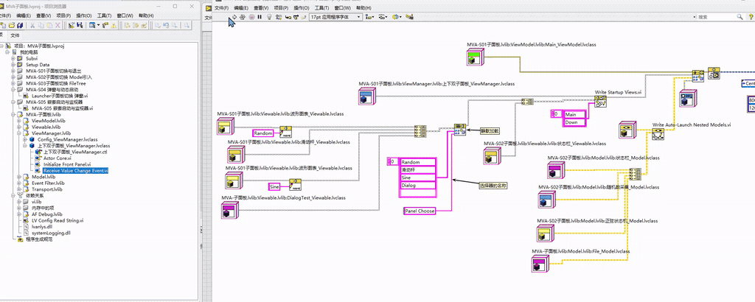Click the Open project folder icon
Image resolution: width=755 pixels, height=302 pixels.
click(x=12, y=25)
